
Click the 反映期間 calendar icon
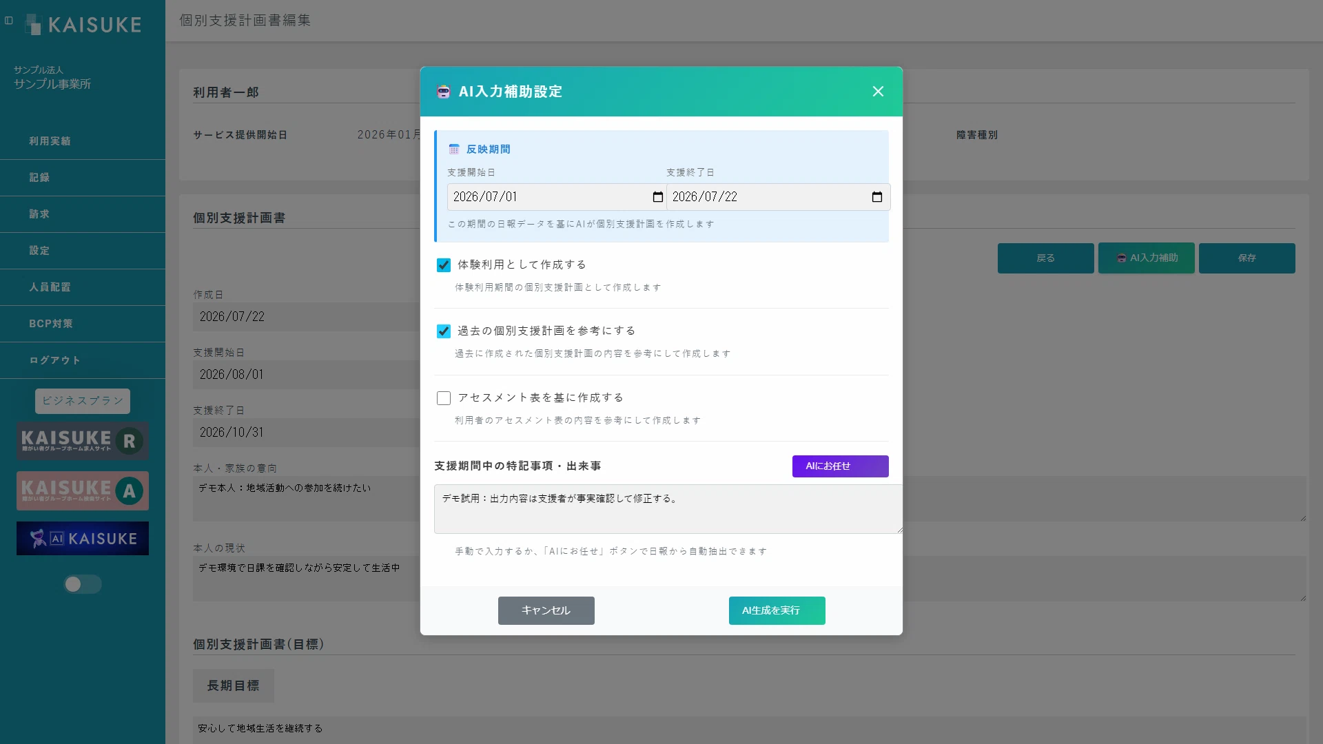click(x=454, y=149)
